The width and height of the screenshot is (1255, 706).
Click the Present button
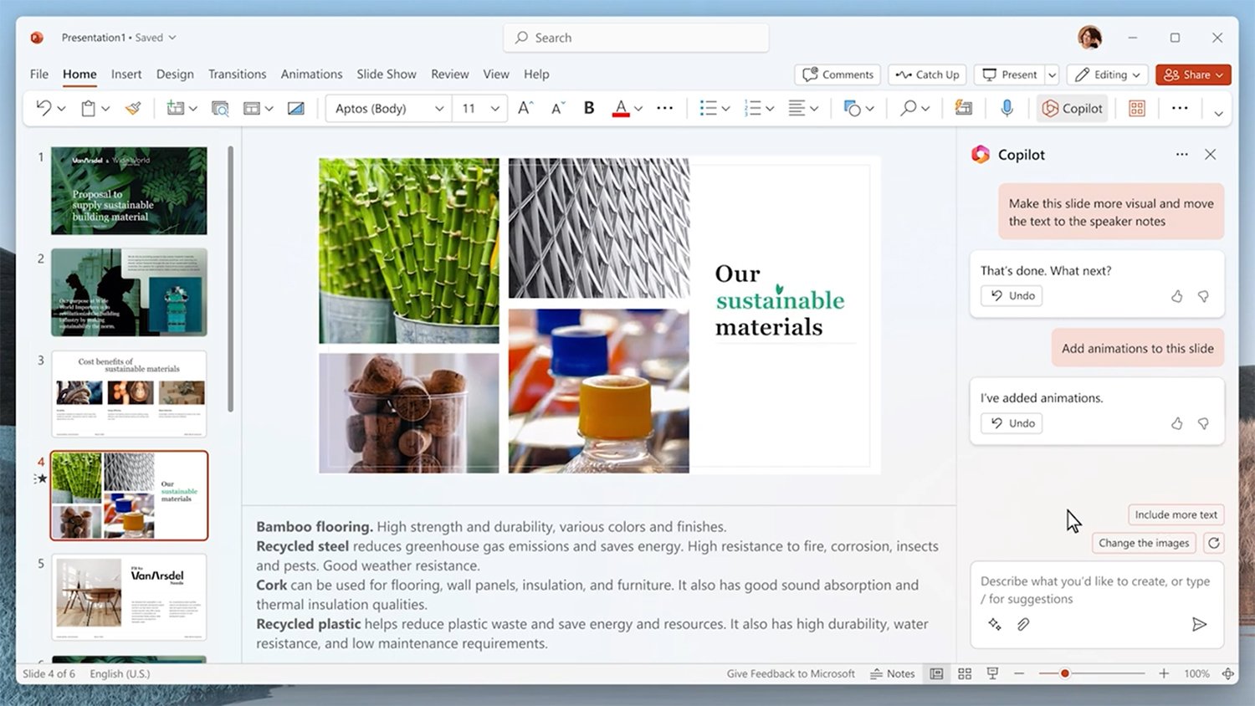[x=1009, y=74]
